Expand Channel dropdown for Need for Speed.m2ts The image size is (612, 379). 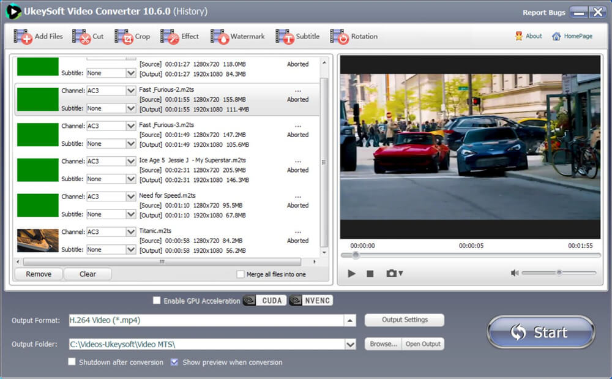tap(131, 197)
